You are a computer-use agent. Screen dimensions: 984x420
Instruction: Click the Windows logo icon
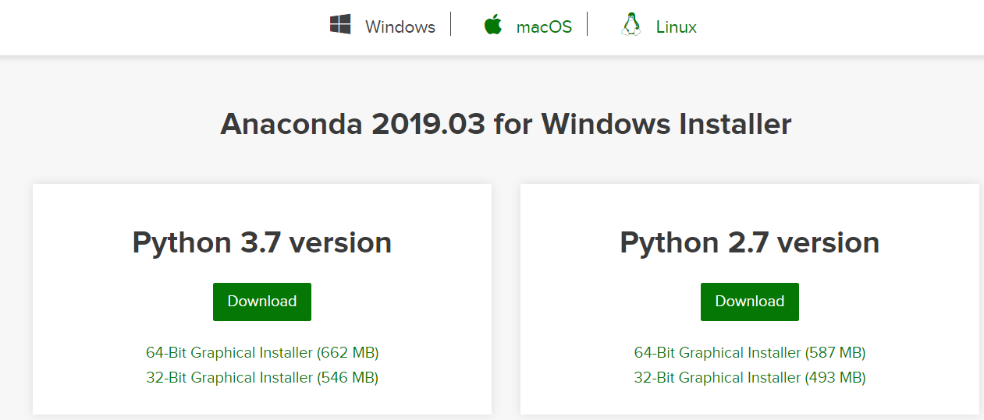339,26
